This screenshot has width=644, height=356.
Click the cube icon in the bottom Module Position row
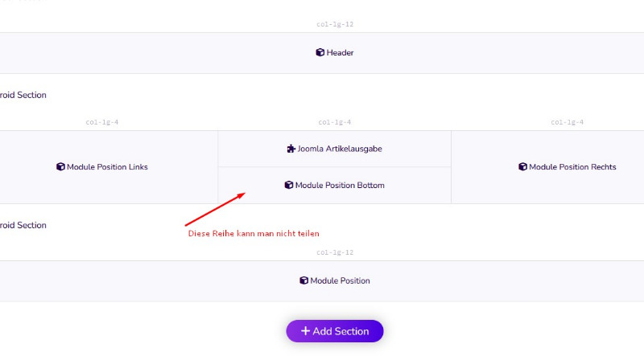click(x=303, y=280)
